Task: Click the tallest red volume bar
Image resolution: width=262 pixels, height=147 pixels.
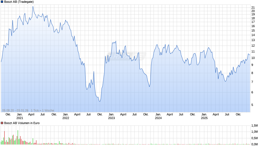Action: (4, 138)
